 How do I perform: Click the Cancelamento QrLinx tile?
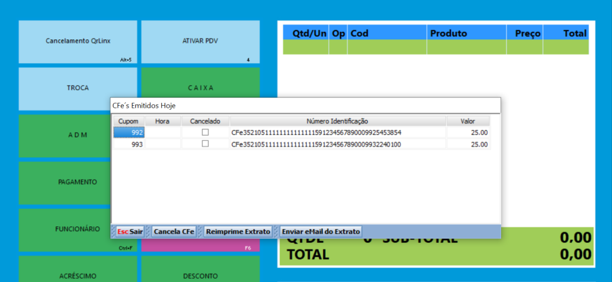coord(78,41)
